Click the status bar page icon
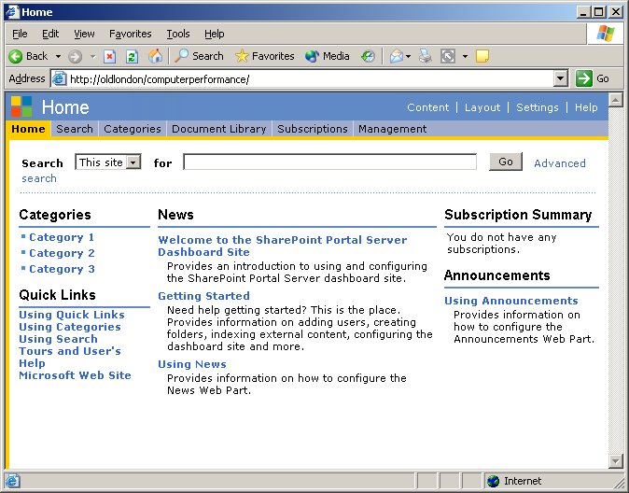629x493 pixels. 12,481
